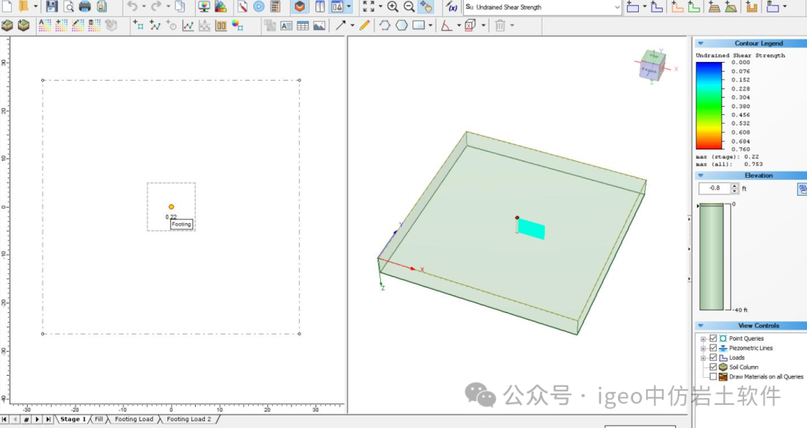Click the angle dimension tool

(x=446, y=25)
